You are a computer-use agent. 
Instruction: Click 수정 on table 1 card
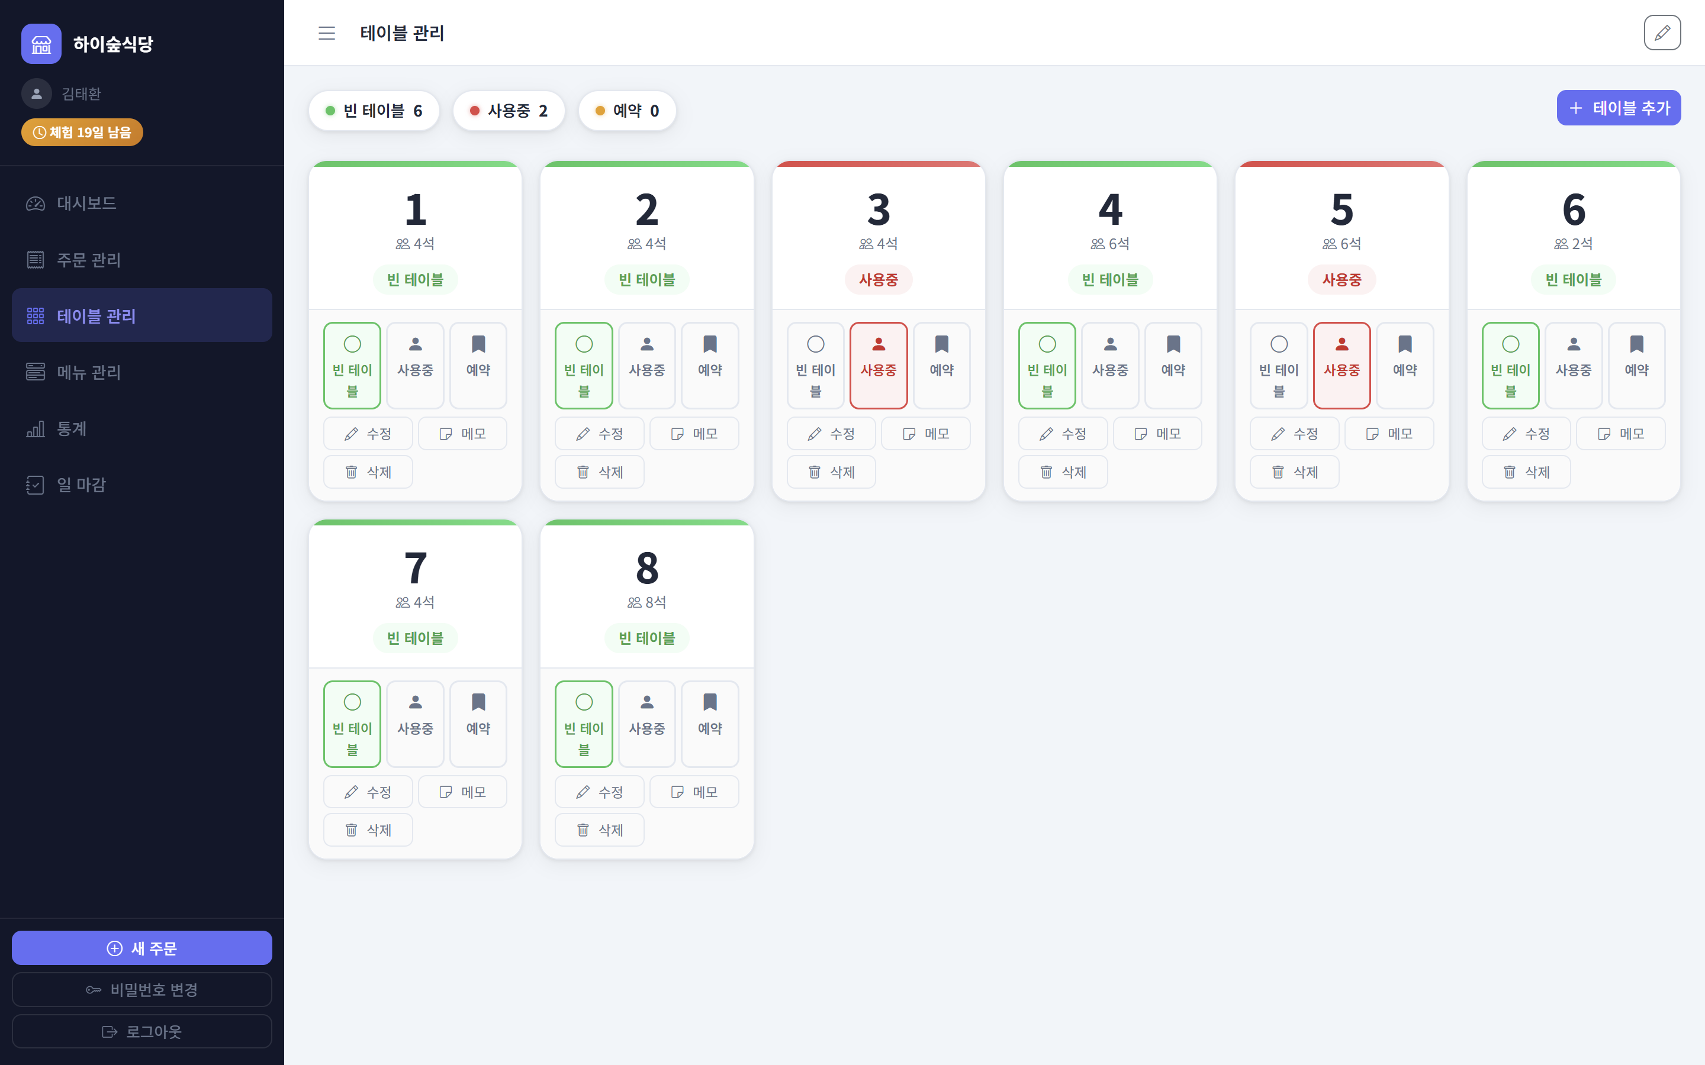[368, 434]
